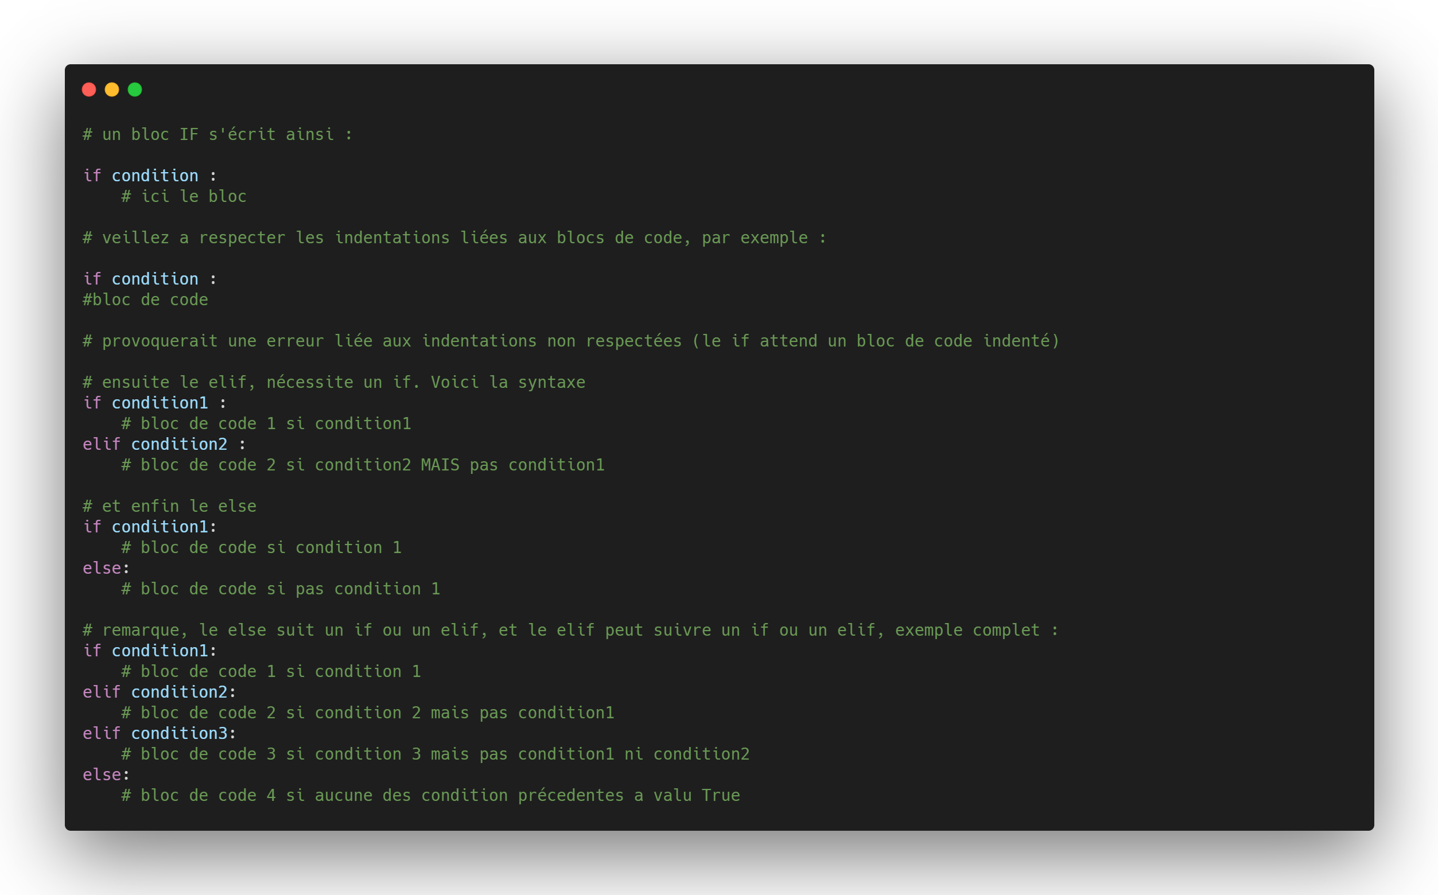The image size is (1438, 895).
Task: Click the words "exemple complet" in the remarque comment
Action: tap(967, 631)
